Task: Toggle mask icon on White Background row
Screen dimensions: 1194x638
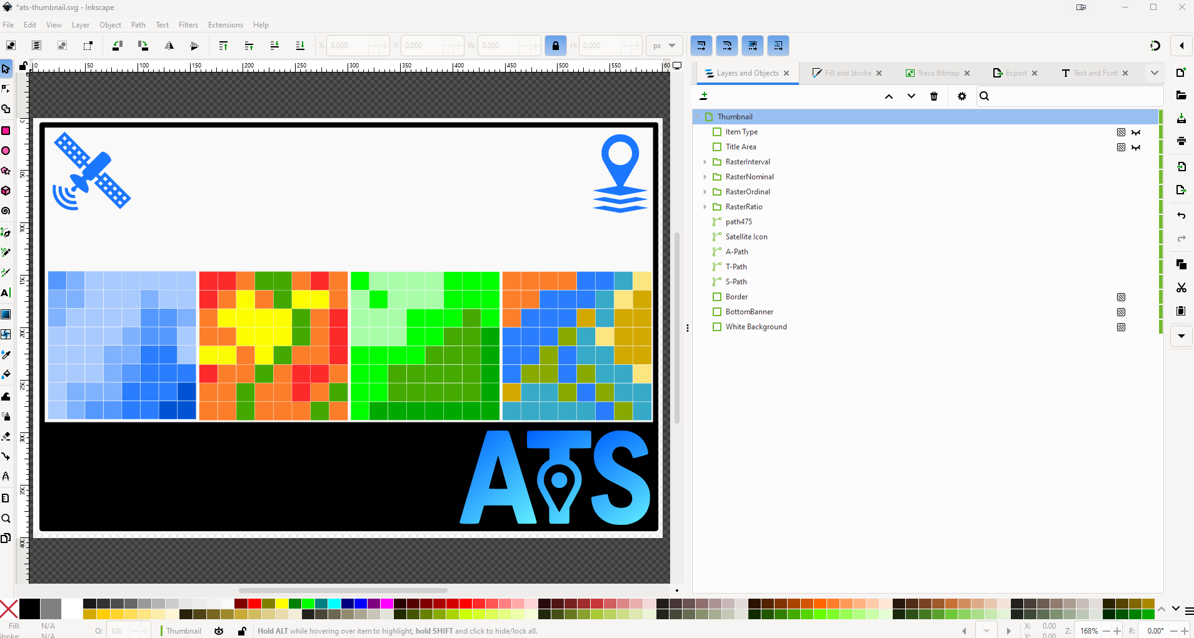Action: [1121, 327]
